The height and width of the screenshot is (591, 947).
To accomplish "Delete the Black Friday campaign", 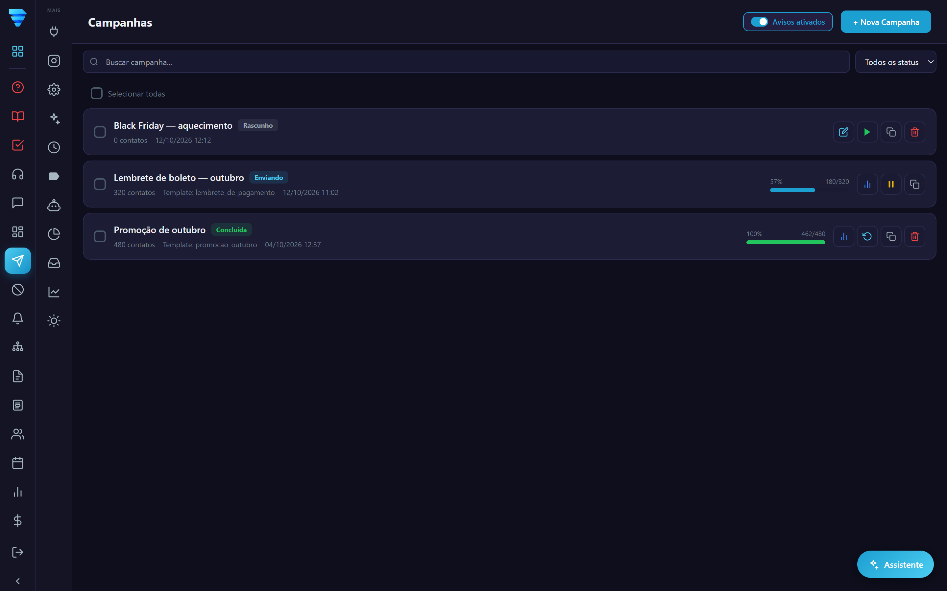I will (x=914, y=132).
